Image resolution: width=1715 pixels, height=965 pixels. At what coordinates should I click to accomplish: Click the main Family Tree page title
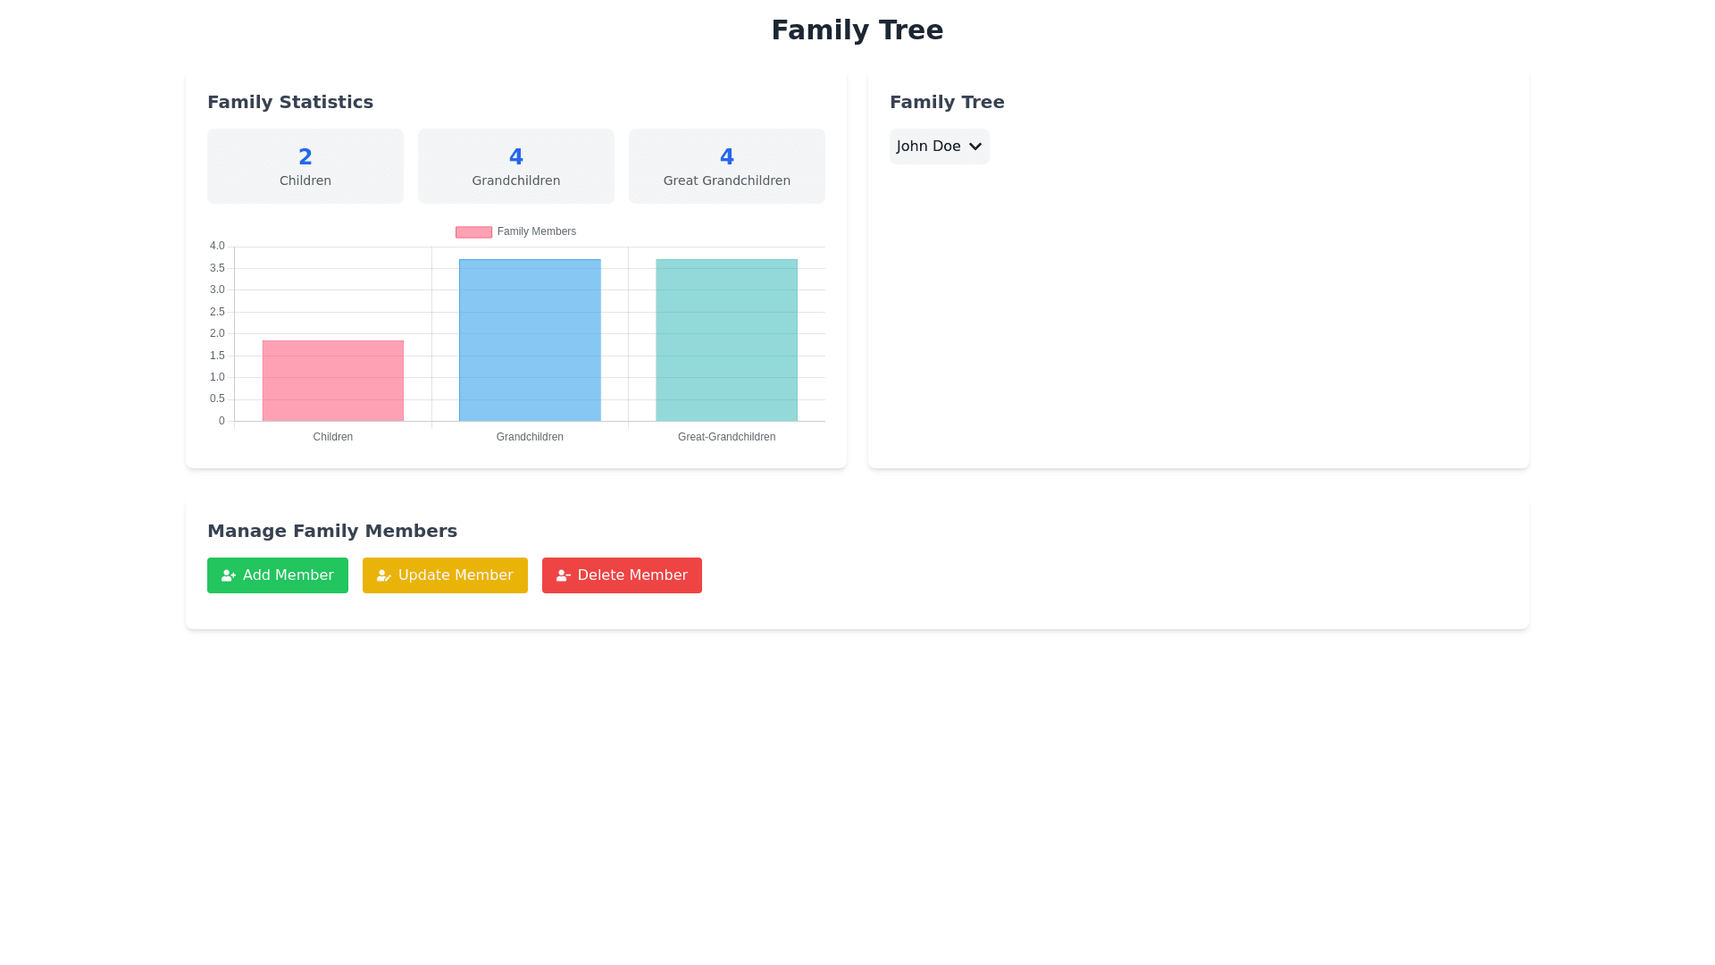click(857, 30)
